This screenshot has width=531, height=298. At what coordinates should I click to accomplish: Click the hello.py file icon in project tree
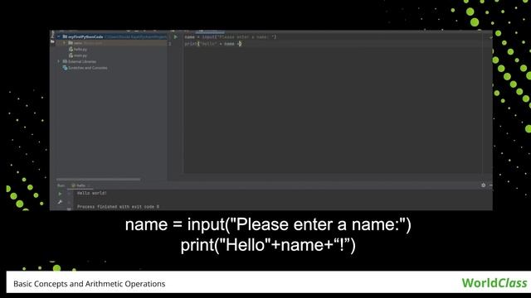click(71, 50)
